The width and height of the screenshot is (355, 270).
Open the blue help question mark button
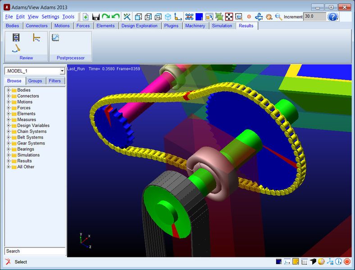point(333,17)
